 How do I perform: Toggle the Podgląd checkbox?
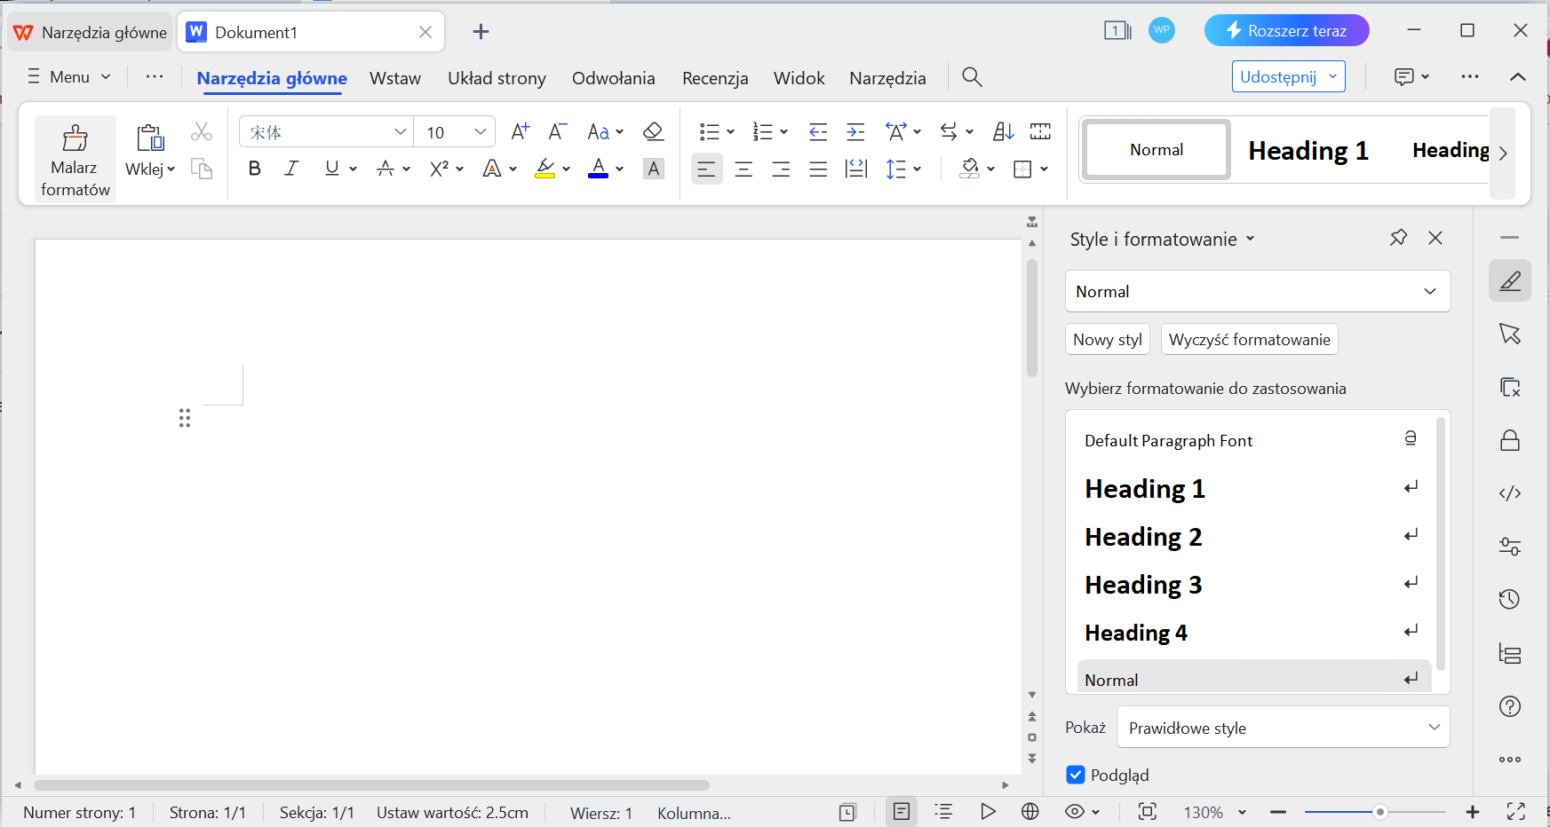[x=1076, y=775]
